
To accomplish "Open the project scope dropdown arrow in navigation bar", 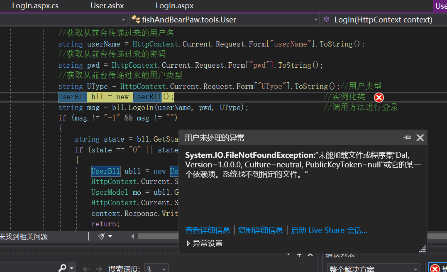I will 123,20.
